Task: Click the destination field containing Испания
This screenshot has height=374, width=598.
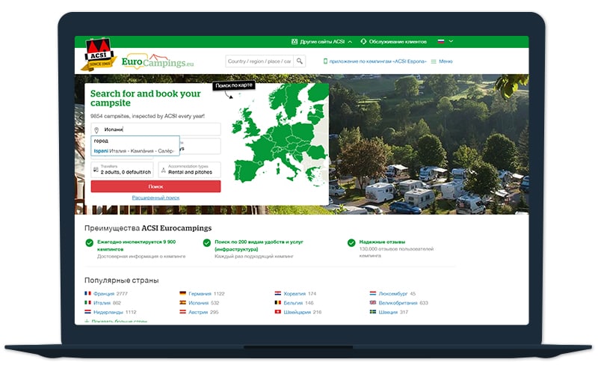Action: tap(155, 129)
